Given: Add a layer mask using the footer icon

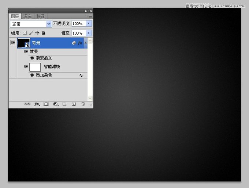Looking at the screenshot, I should coord(46,104).
